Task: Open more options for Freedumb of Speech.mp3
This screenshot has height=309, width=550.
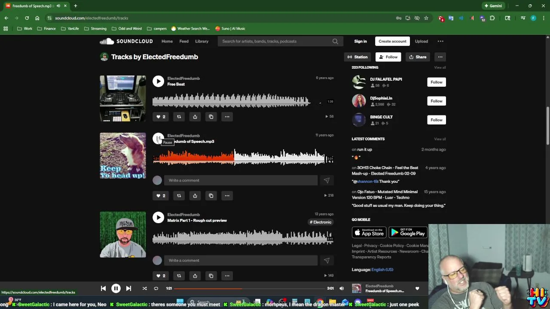Action: [227, 196]
